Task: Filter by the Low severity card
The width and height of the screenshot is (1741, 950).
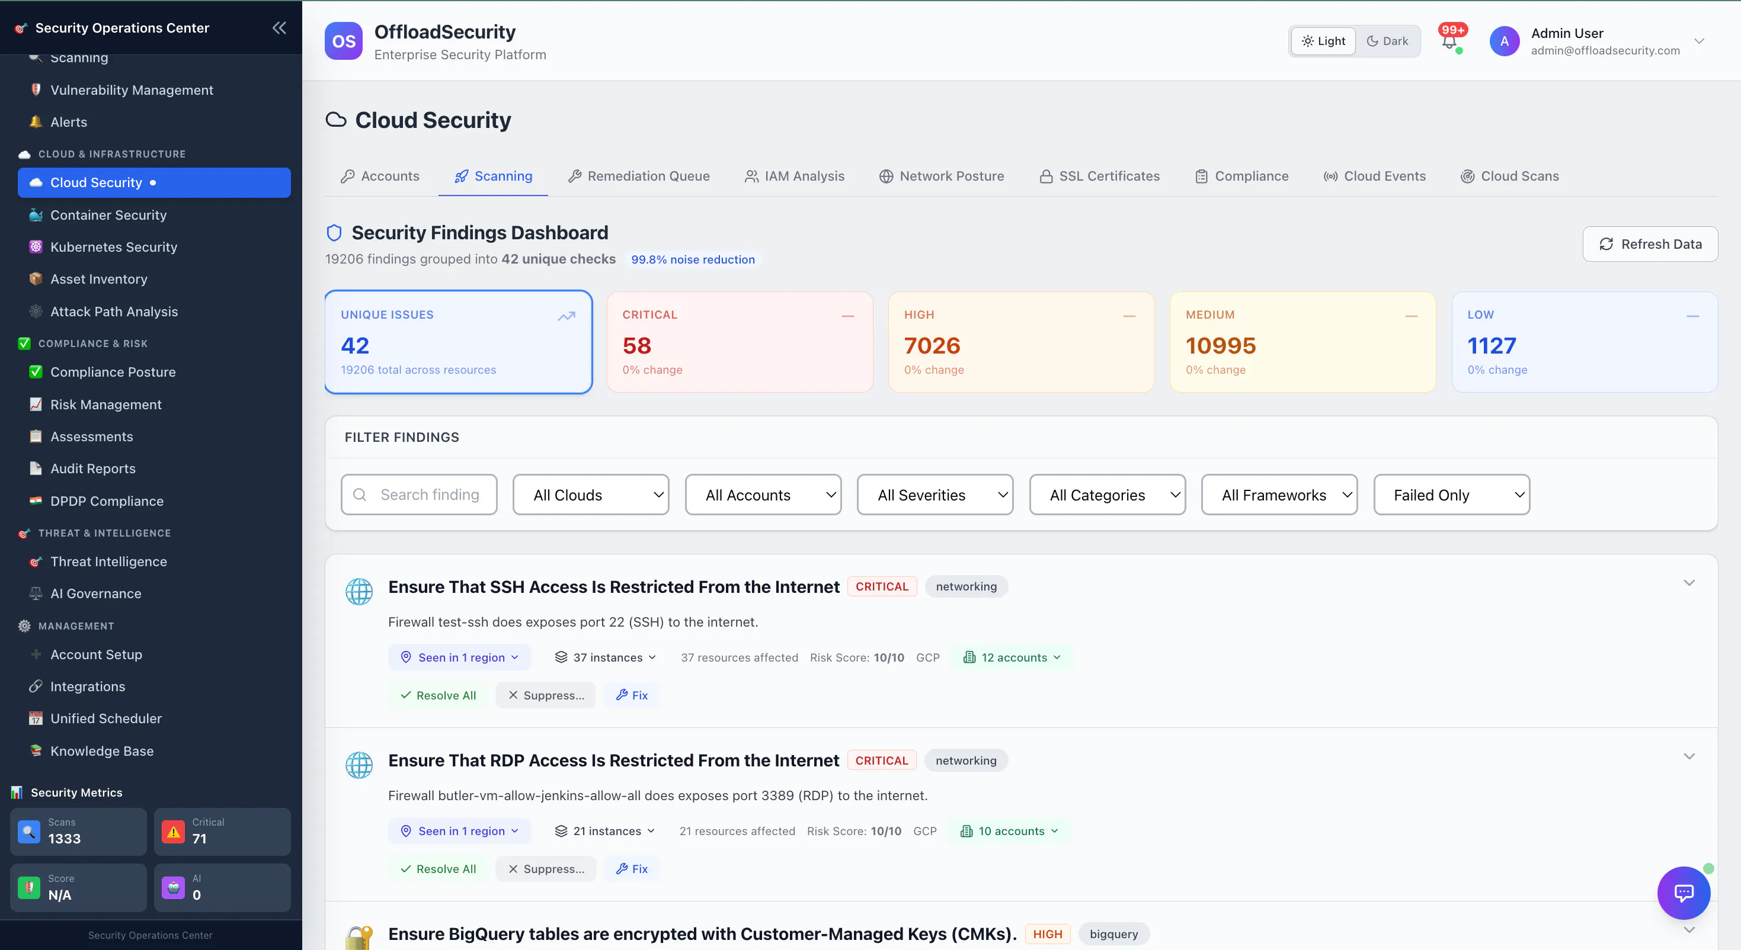Action: coord(1584,342)
